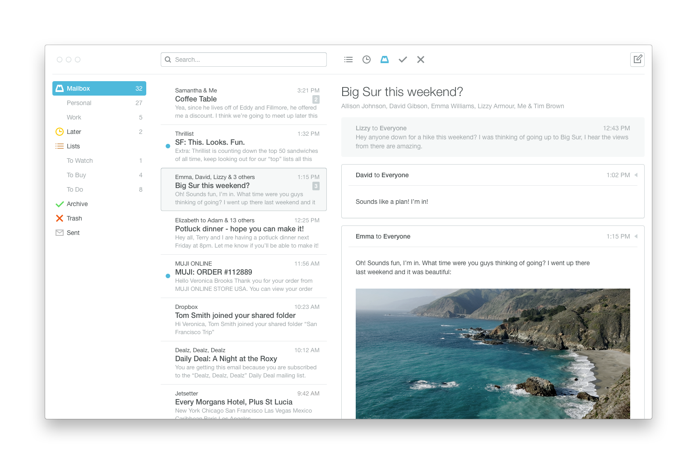The image size is (697, 464).
Task: Click the Lists icon in top toolbar
Action: click(348, 60)
